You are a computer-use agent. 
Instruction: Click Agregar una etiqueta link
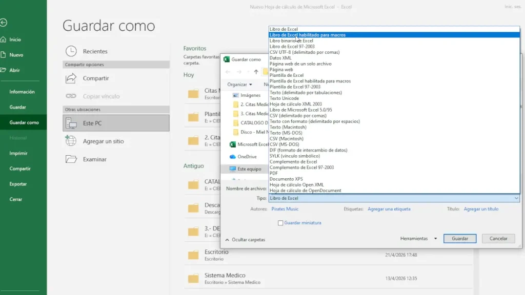pyautogui.click(x=389, y=209)
